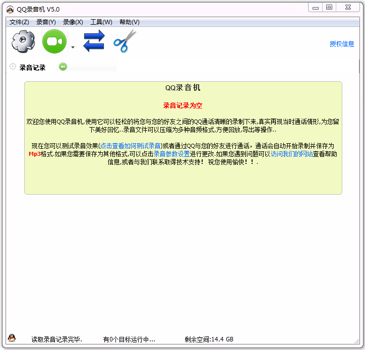The width and height of the screenshot is (365, 350).
Task: Click the clock icon beside 录音记录
Action: 13,67
